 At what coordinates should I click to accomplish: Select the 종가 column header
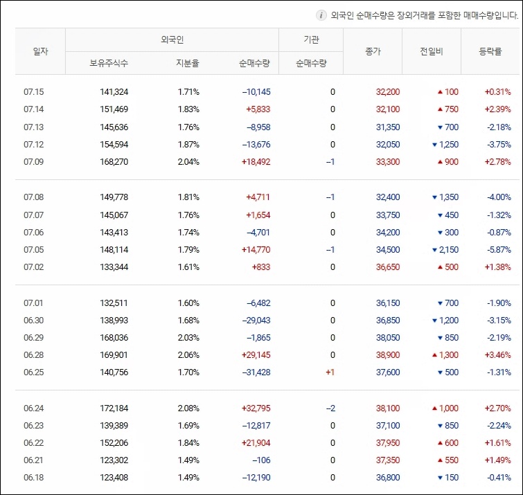click(x=373, y=51)
